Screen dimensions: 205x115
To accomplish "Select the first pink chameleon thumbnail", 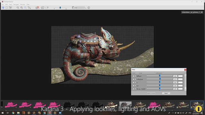I will pyautogui.click(x=11, y=105).
